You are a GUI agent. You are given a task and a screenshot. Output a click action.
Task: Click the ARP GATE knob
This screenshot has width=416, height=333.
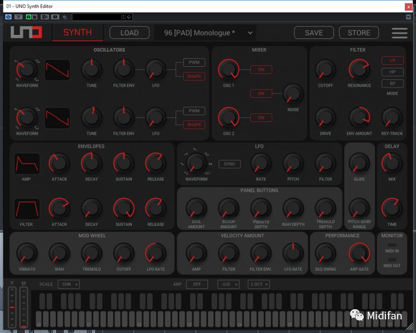click(359, 254)
